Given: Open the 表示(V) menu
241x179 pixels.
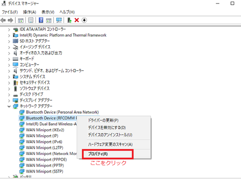Looking at the screenshot, I should coord(48,12).
